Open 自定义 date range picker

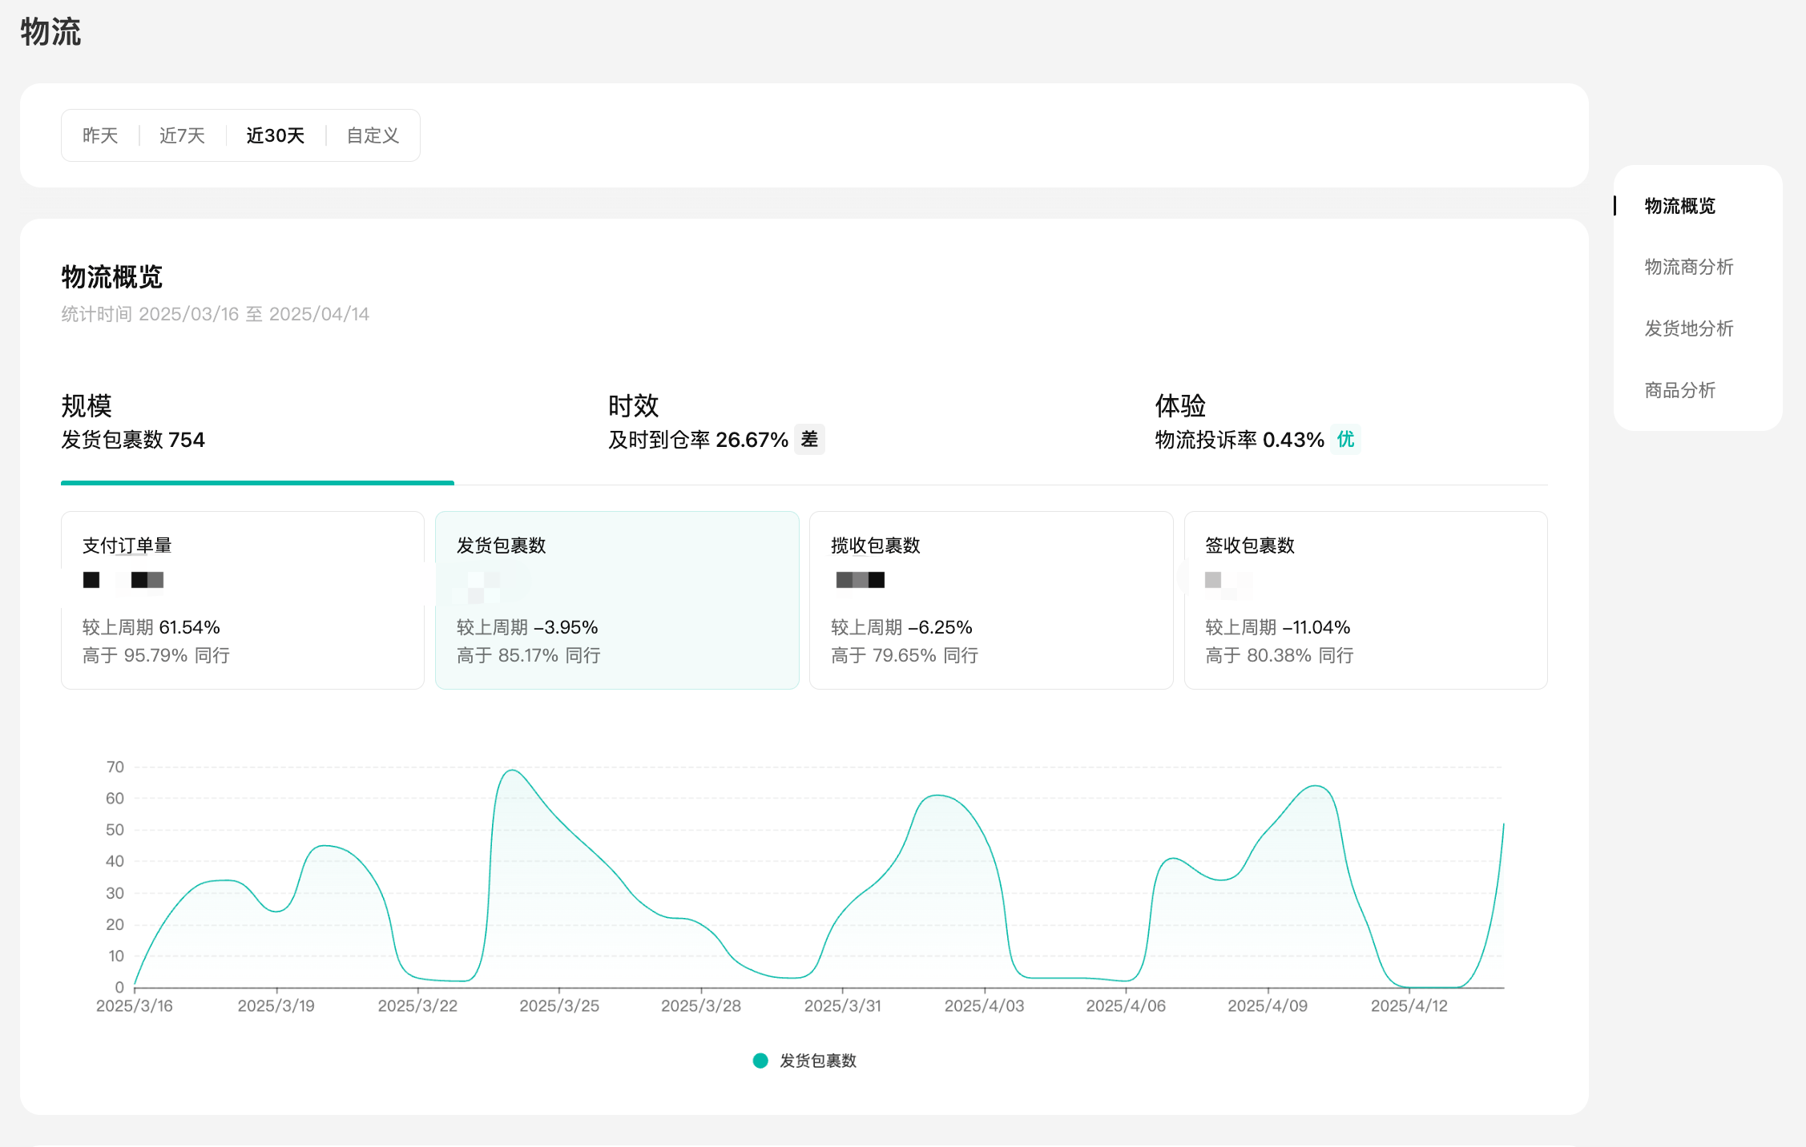point(373,135)
